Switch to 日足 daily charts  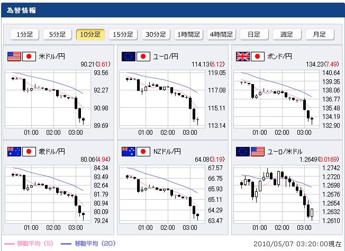coord(254,34)
